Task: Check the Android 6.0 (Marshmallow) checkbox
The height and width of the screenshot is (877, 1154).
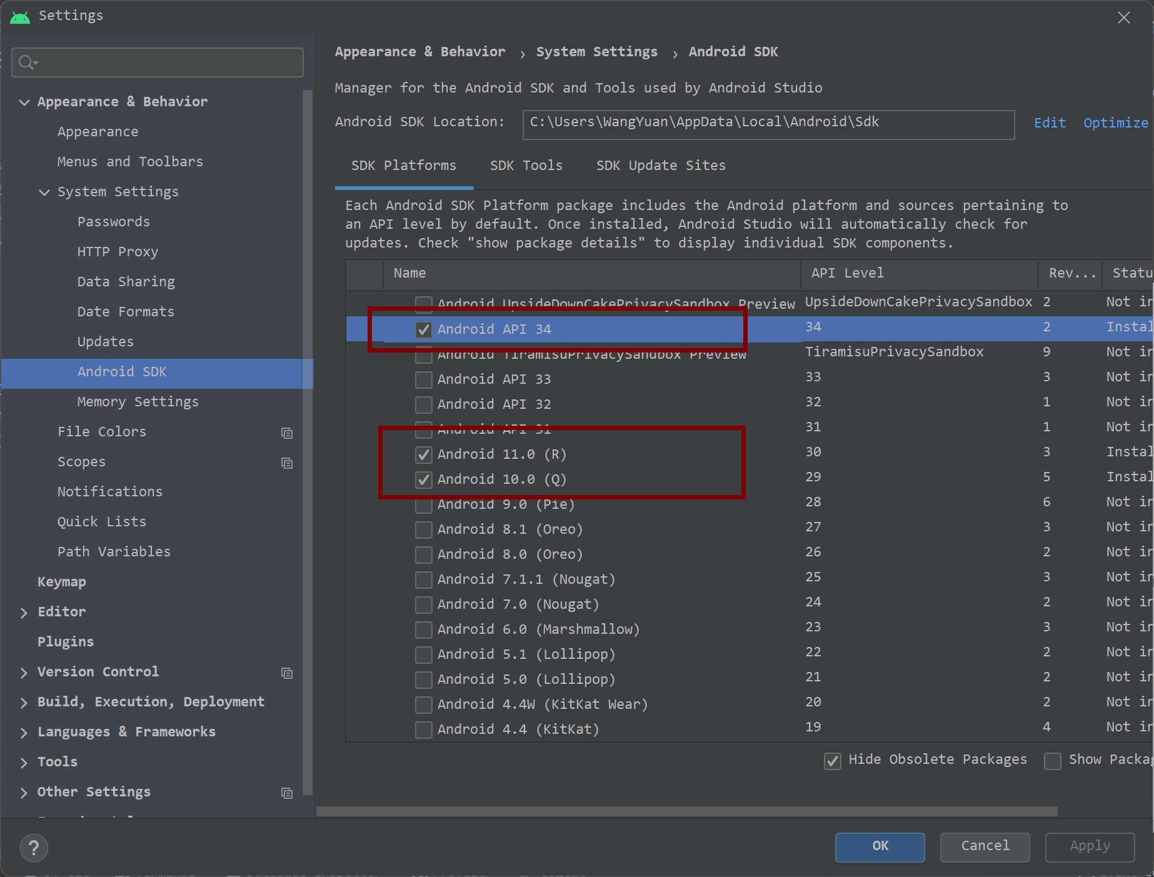Action: pos(424,629)
